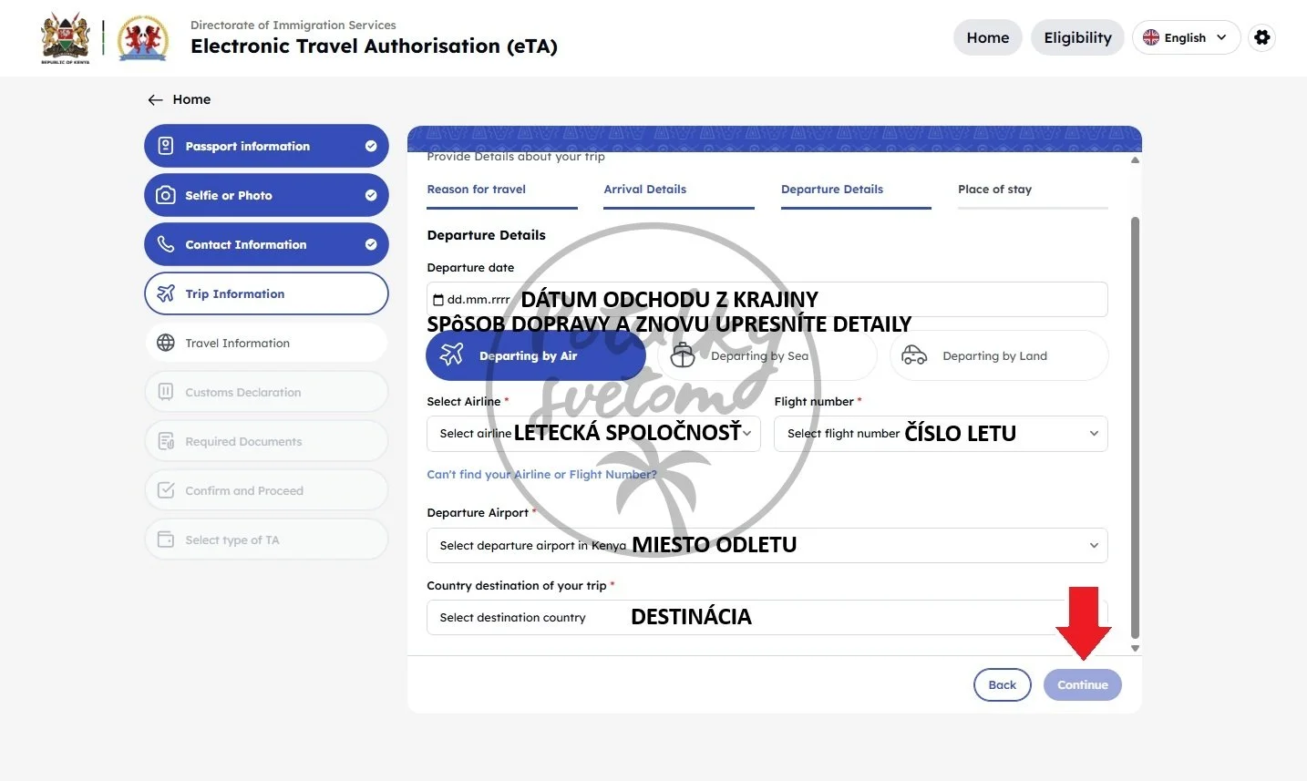Open the Contact Information step
Screen dimensions: 1307x781
point(266,244)
